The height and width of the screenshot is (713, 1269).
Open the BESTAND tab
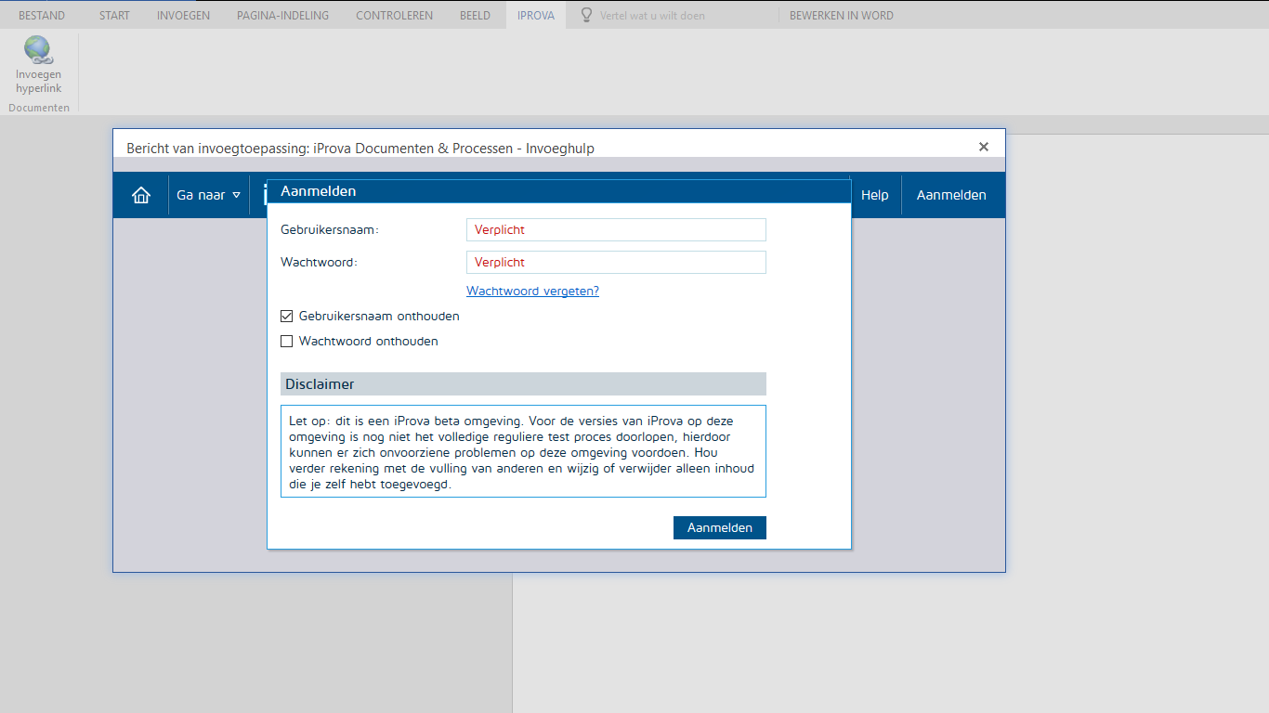pyautogui.click(x=42, y=15)
